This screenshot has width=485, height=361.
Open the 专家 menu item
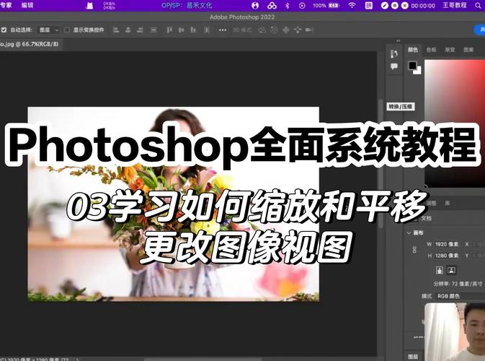[x=6, y=5]
